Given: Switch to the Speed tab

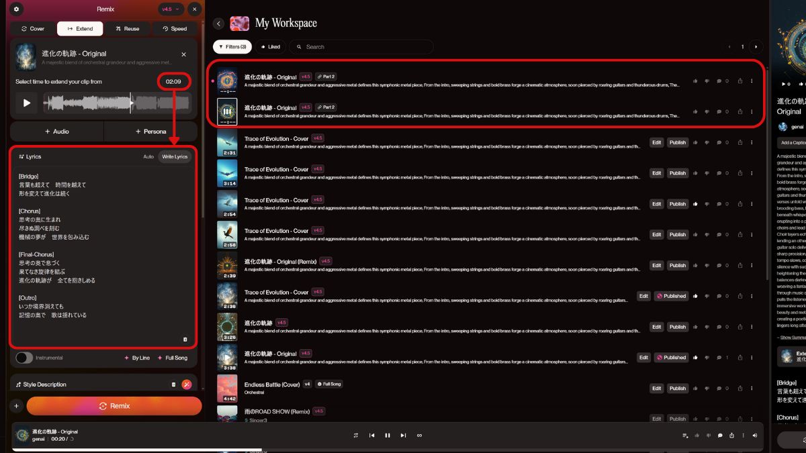Looking at the screenshot, I should [175, 29].
